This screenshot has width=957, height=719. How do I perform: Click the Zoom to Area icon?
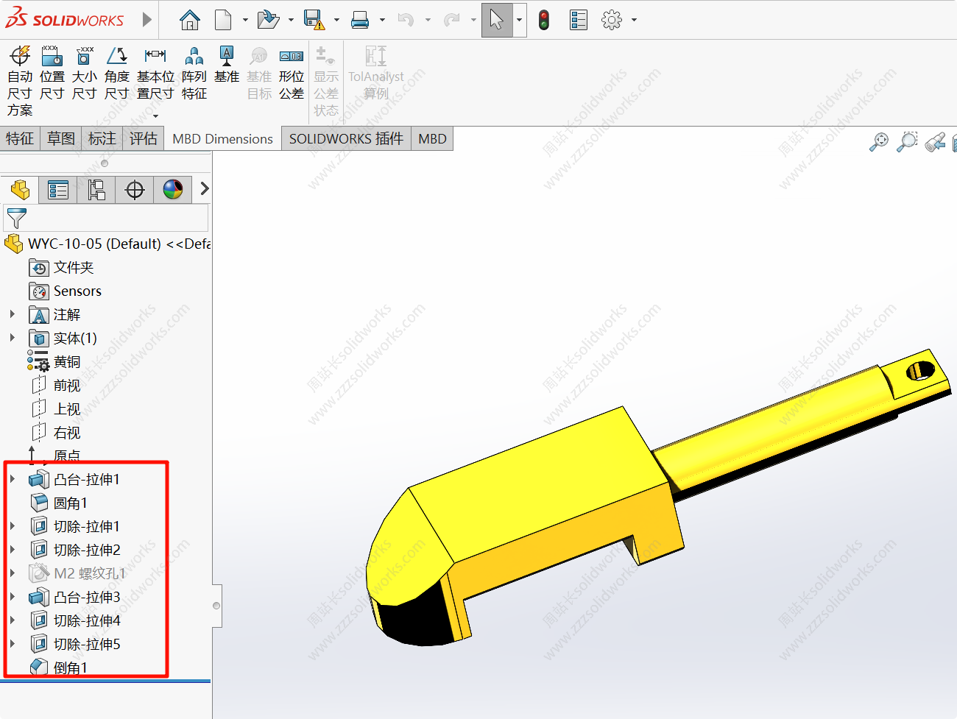[x=907, y=141]
